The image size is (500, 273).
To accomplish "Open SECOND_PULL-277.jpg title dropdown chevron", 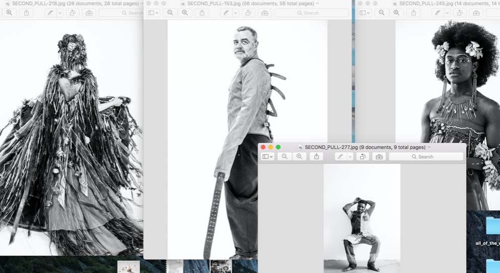I will [x=430, y=147].
